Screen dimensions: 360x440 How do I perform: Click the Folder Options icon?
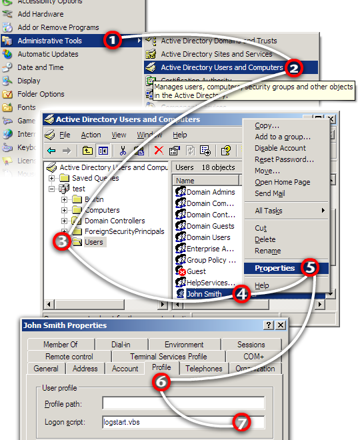[x=7, y=94]
